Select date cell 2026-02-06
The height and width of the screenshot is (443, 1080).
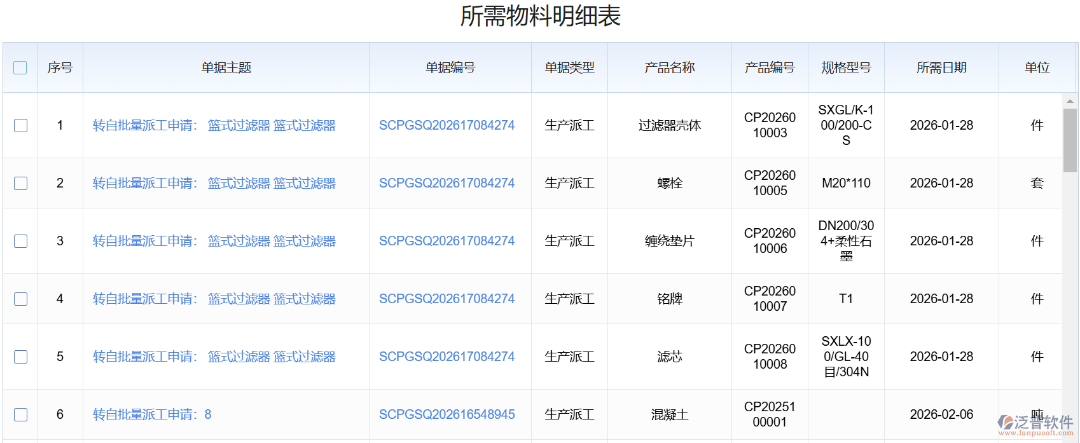tap(941, 414)
